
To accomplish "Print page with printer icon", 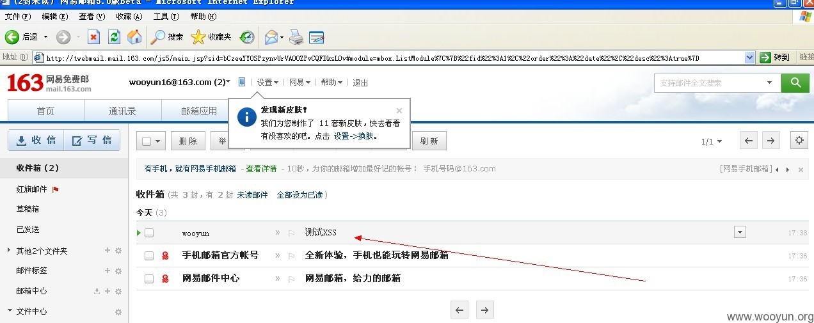I will pos(296,37).
